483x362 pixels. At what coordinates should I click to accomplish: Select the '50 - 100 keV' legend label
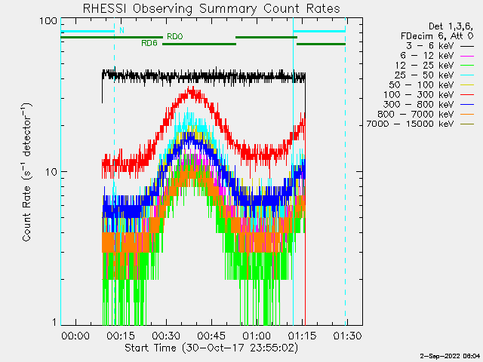click(421, 85)
